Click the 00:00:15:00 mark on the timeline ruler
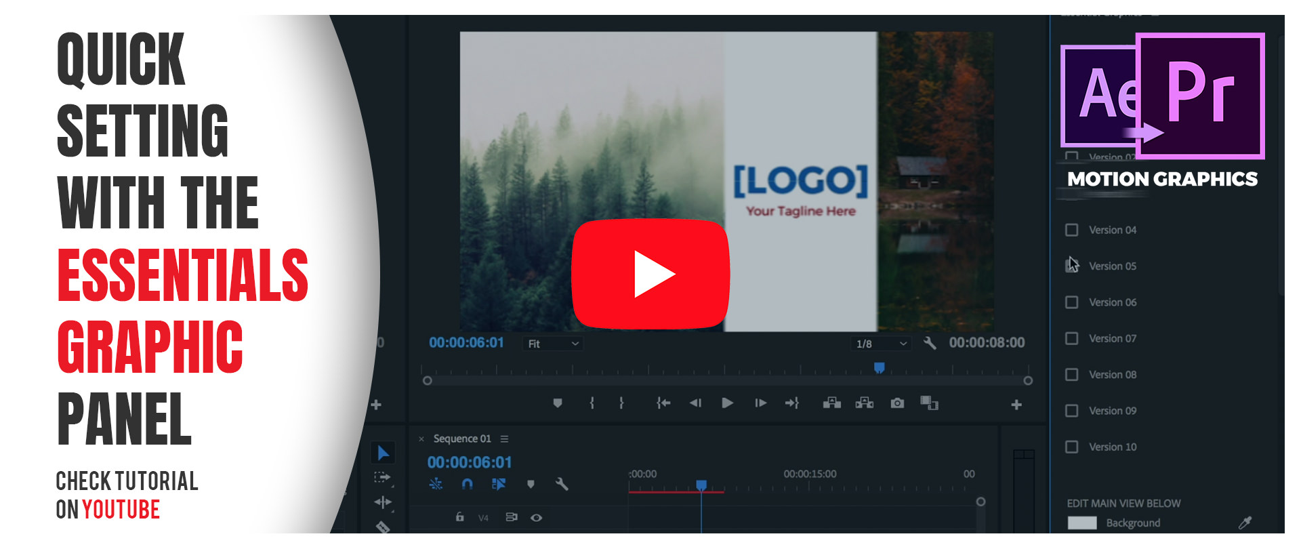This screenshot has width=1301, height=549. [x=810, y=474]
